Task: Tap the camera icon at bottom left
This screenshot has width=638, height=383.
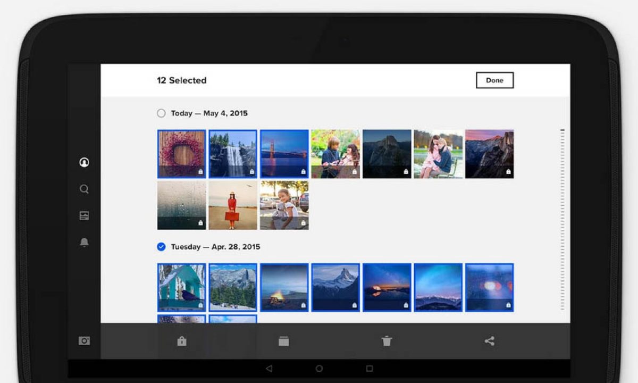Action: 84,341
